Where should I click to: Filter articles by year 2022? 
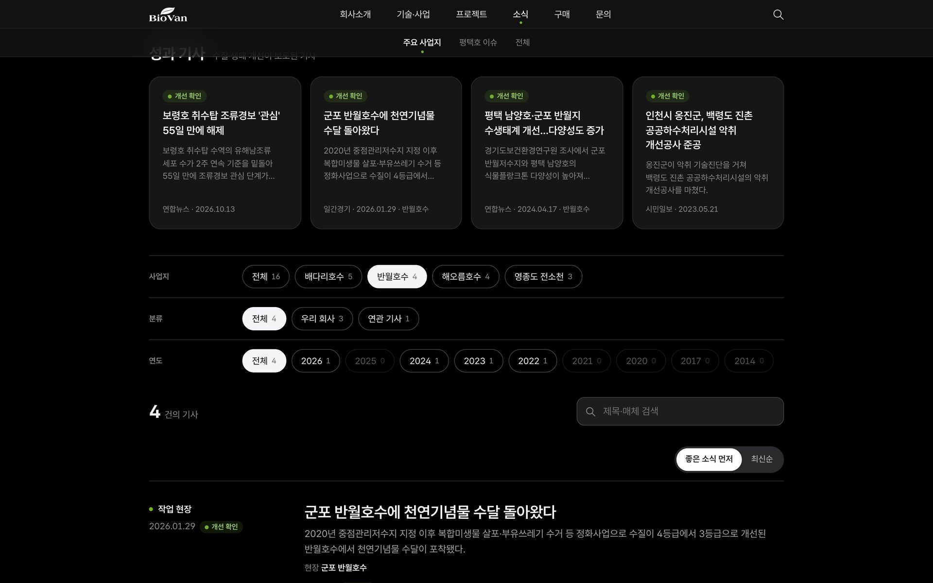pyautogui.click(x=533, y=361)
